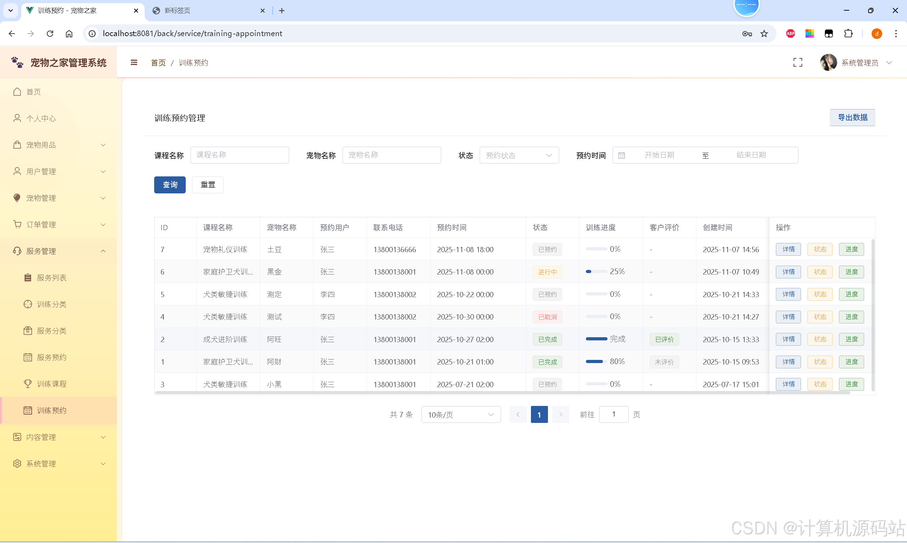907x543 pixels.
Task: Open 服务分类 submenu item
Action: [58, 331]
